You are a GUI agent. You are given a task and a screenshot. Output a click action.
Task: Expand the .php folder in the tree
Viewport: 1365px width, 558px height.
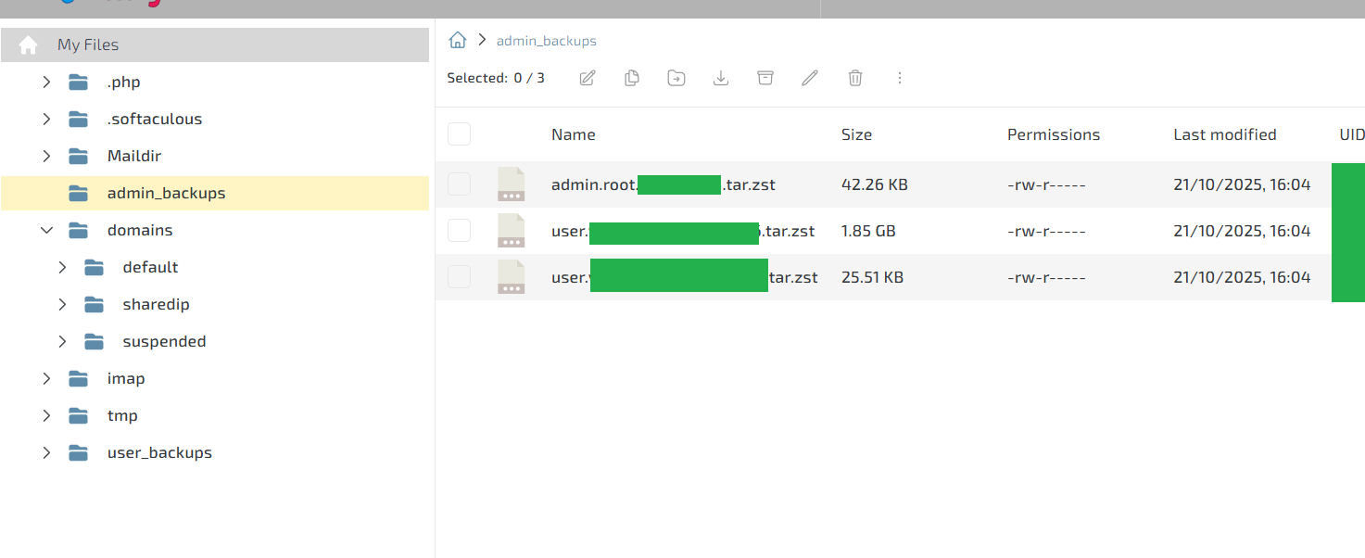click(46, 82)
